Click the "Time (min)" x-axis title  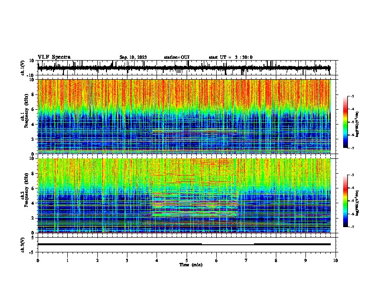pos(191,265)
